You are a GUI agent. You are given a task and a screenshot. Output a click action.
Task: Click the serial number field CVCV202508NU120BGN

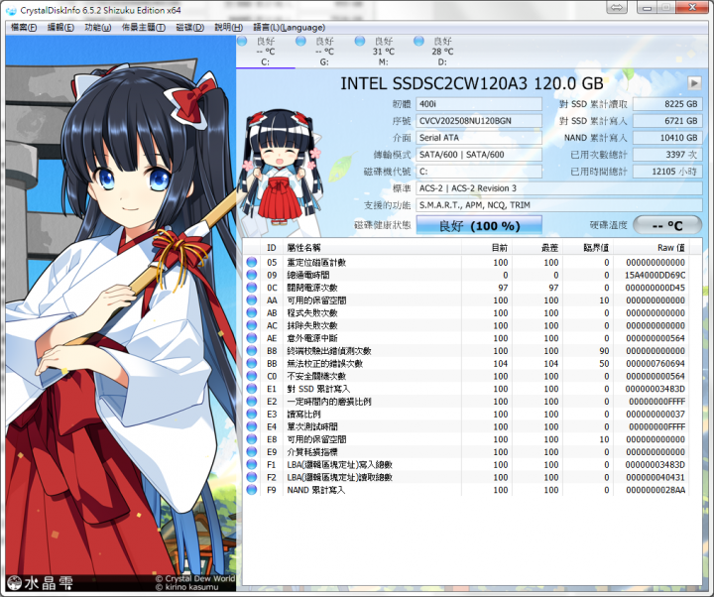tap(479, 121)
